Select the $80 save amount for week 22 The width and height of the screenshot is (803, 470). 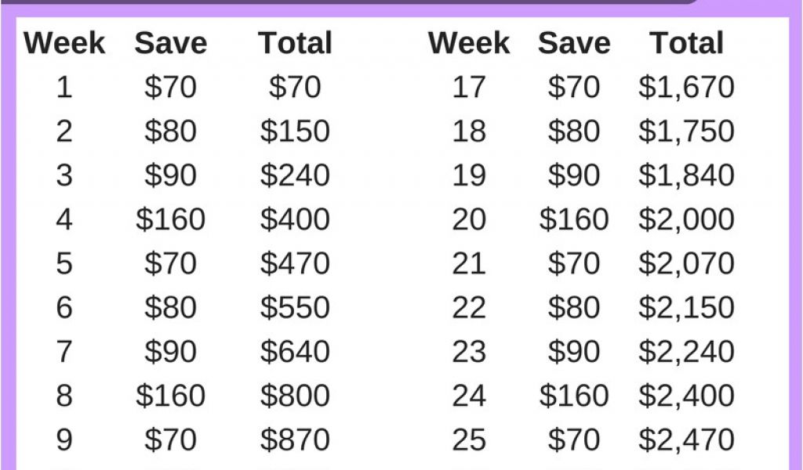pos(574,307)
